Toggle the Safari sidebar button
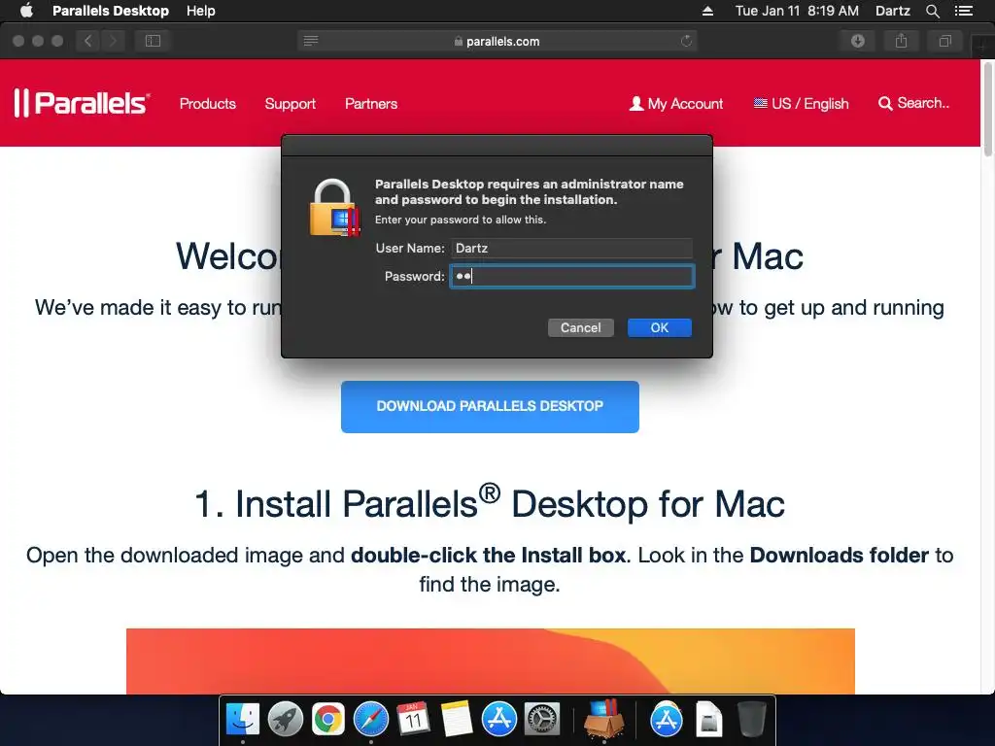 [153, 41]
